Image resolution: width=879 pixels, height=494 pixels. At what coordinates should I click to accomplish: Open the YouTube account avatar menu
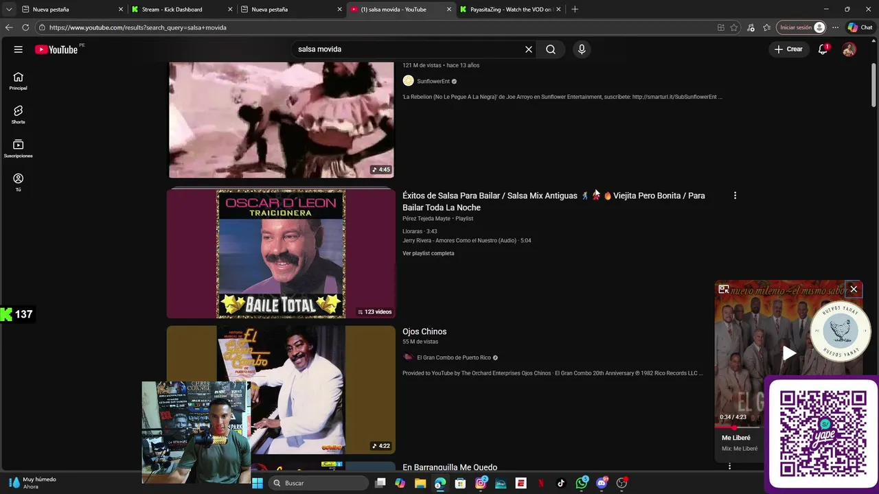[x=849, y=49]
